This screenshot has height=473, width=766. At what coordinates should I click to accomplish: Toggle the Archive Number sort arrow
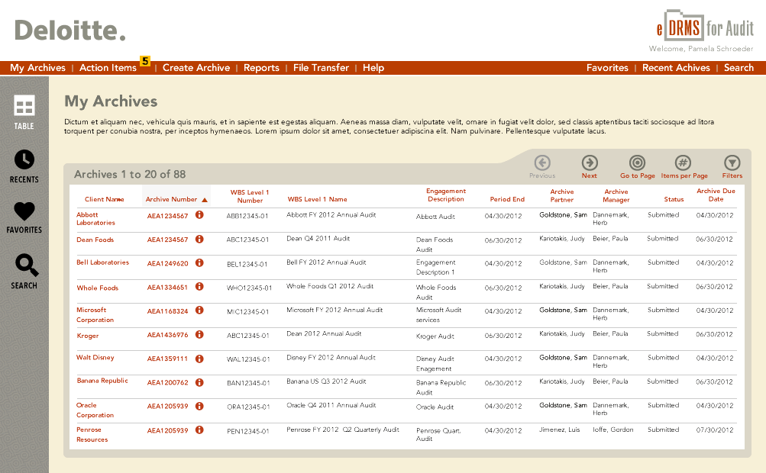[x=205, y=200]
